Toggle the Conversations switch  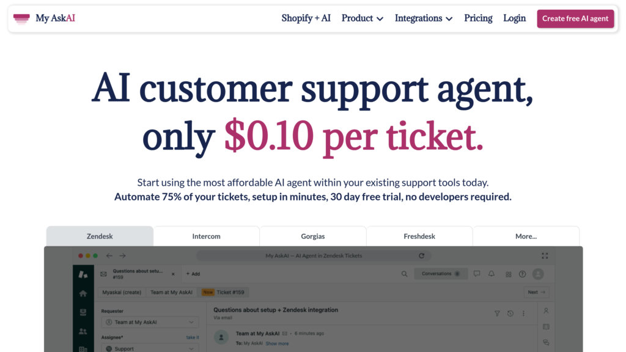pos(457,274)
